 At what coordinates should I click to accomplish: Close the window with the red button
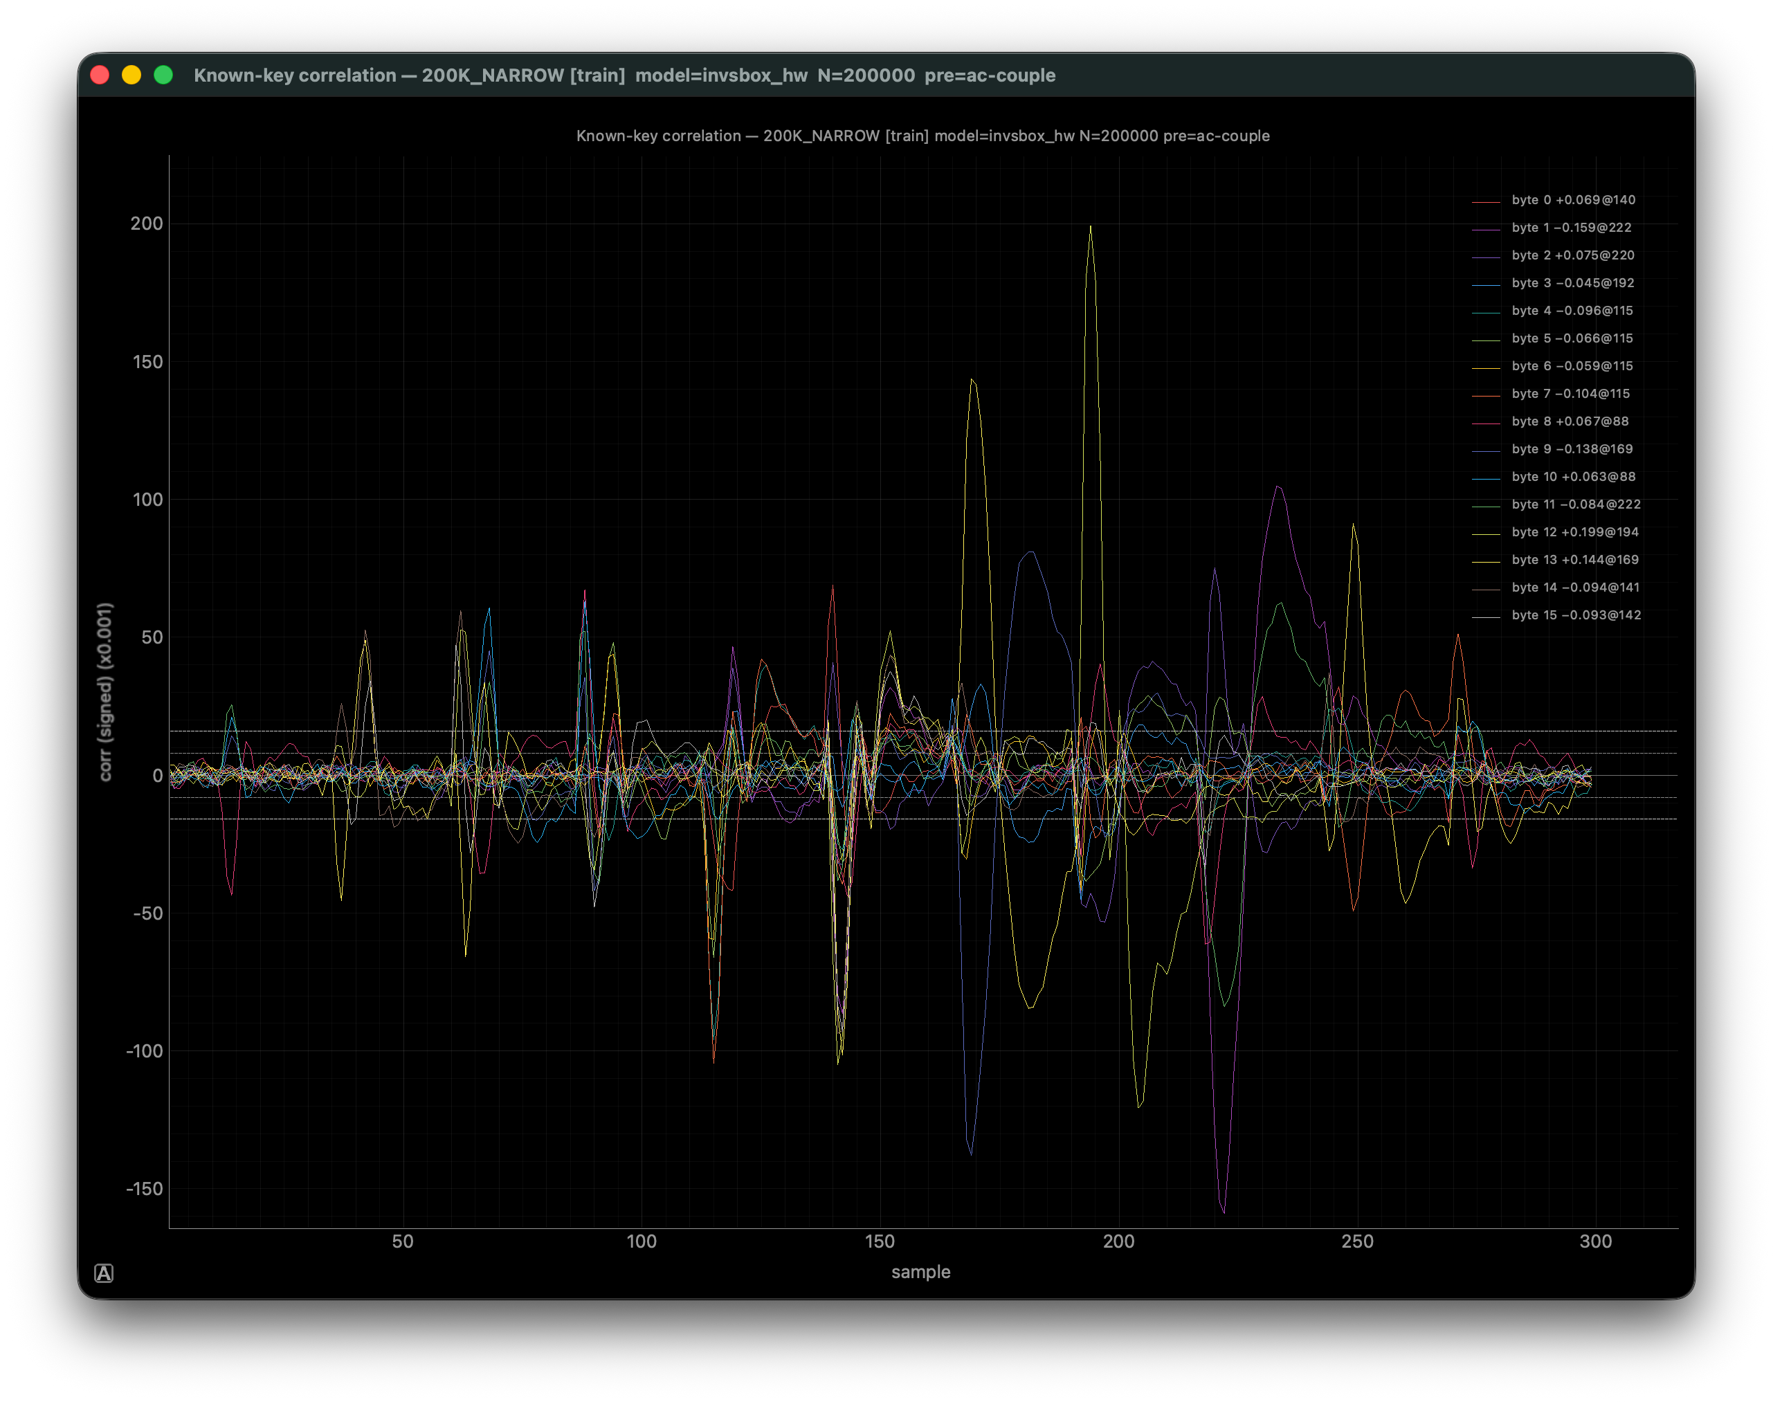coord(100,75)
